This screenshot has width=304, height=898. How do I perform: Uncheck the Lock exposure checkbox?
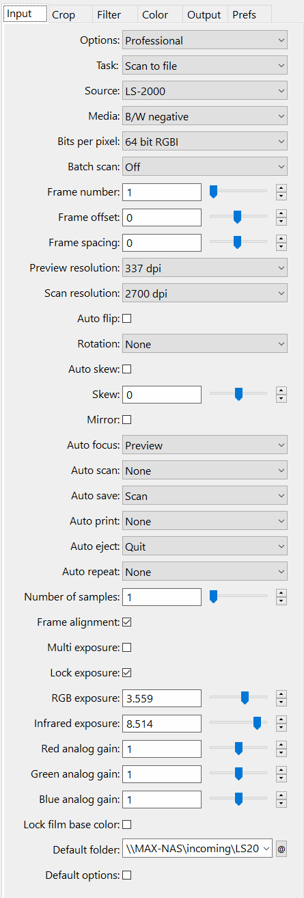126,673
